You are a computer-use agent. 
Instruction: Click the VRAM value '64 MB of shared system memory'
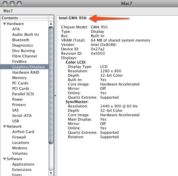pyautogui.click(x=120, y=40)
